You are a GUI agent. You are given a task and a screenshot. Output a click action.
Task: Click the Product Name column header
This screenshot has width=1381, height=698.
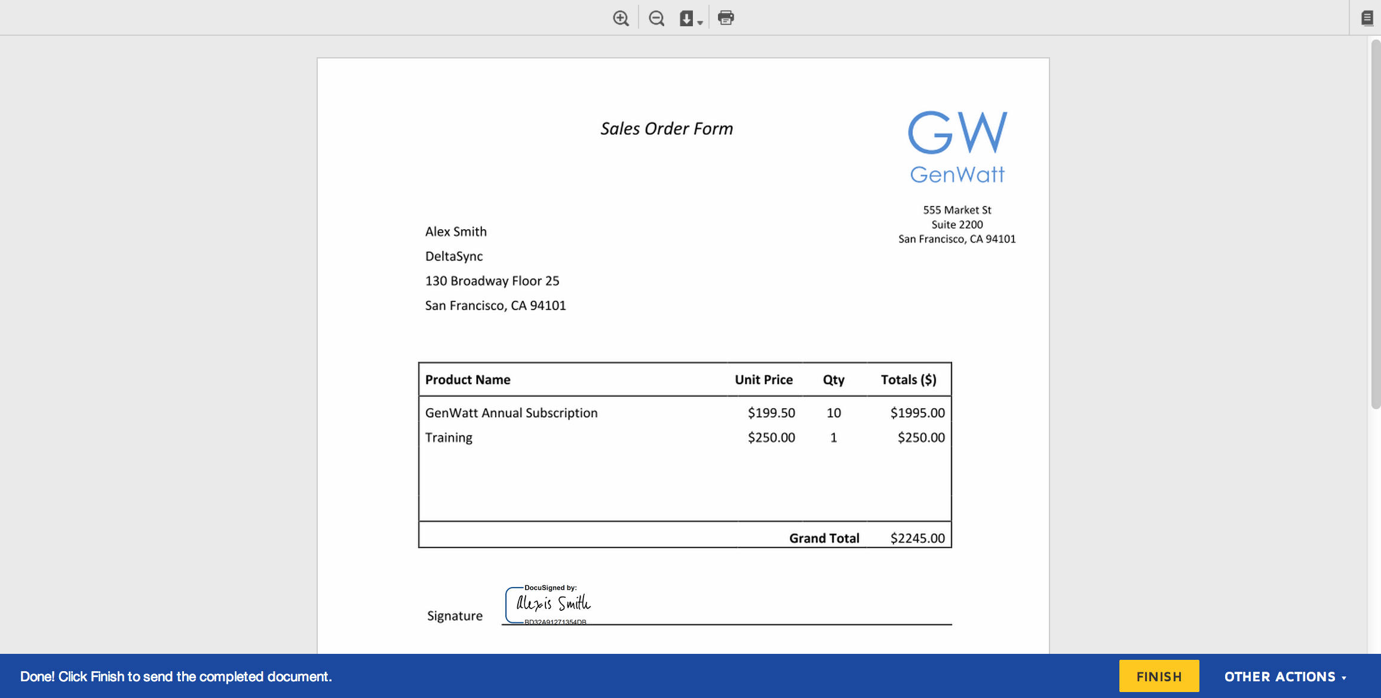(468, 379)
